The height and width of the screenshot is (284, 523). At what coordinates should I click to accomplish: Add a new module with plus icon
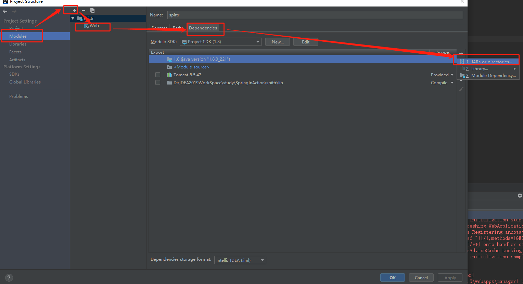[75, 11]
